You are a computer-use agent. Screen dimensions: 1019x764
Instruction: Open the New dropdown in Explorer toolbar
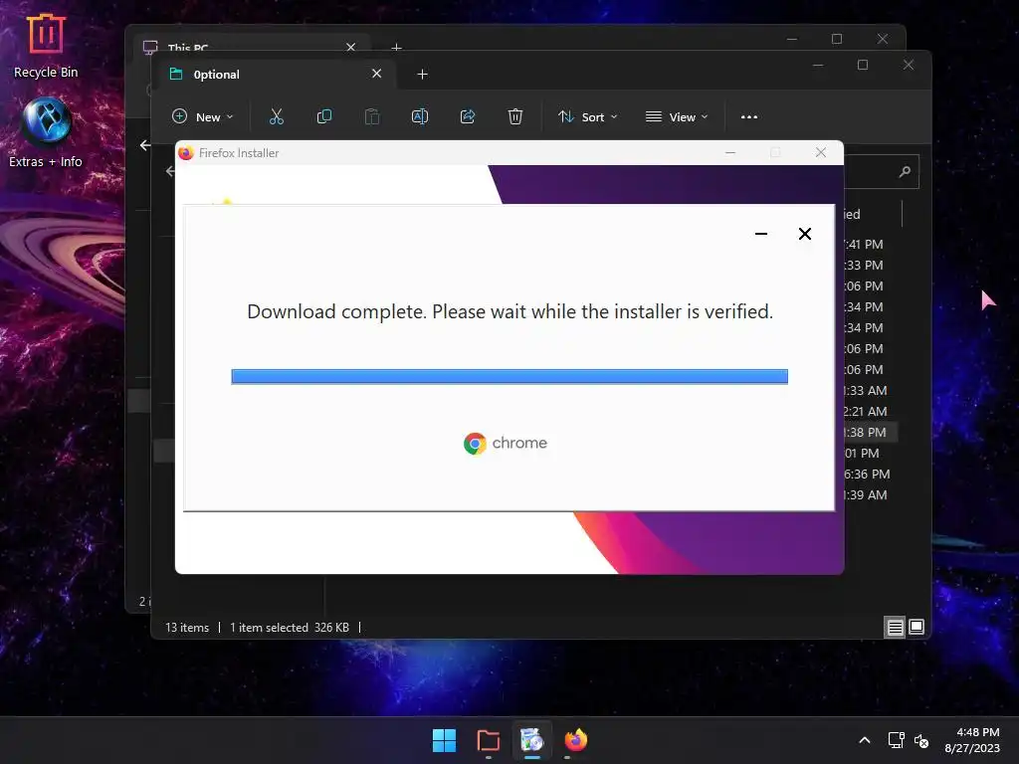click(x=202, y=117)
